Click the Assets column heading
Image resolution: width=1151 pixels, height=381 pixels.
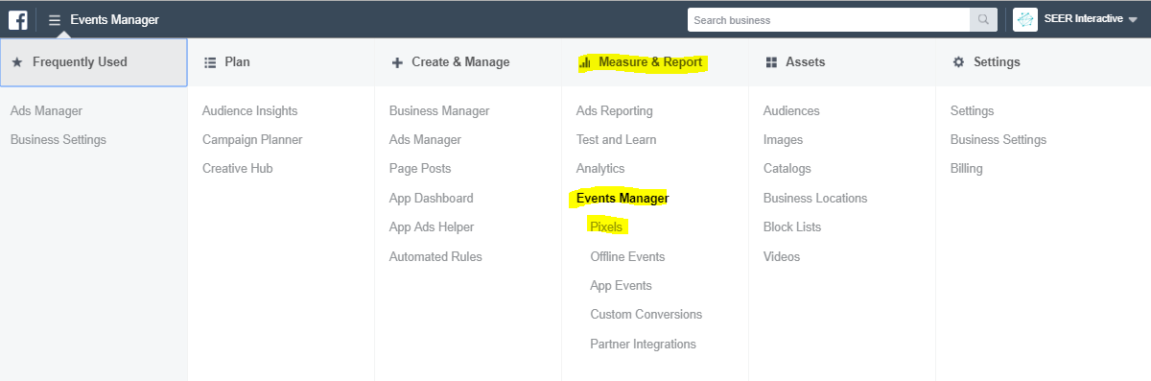point(805,62)
